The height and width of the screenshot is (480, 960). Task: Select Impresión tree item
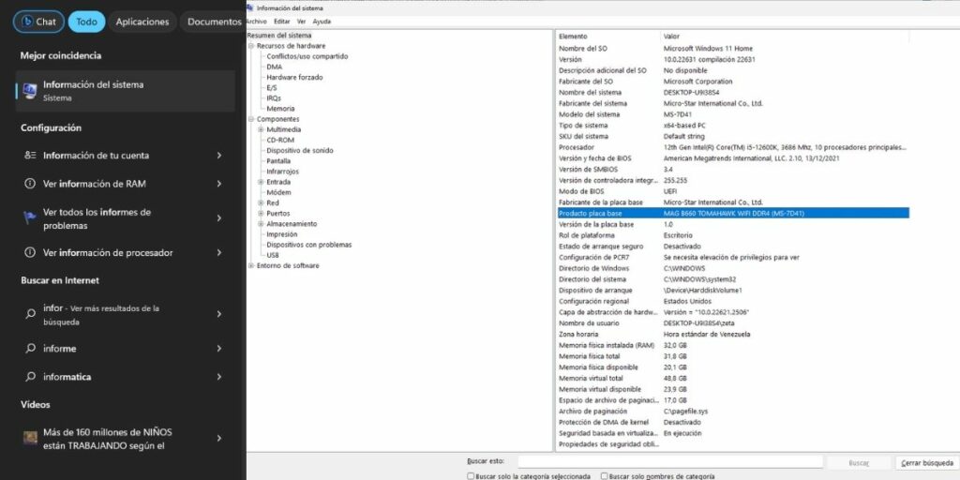(x=281, y=234)
